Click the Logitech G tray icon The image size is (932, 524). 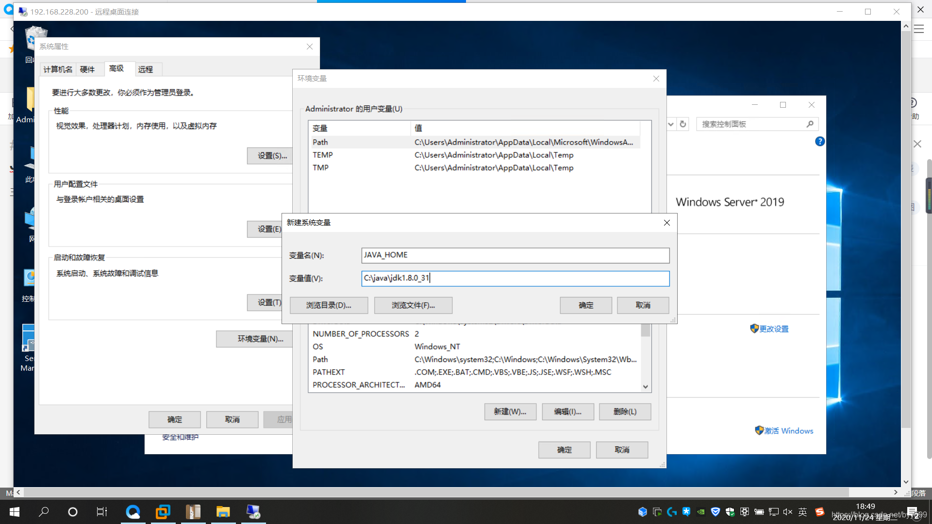[672, 512]
